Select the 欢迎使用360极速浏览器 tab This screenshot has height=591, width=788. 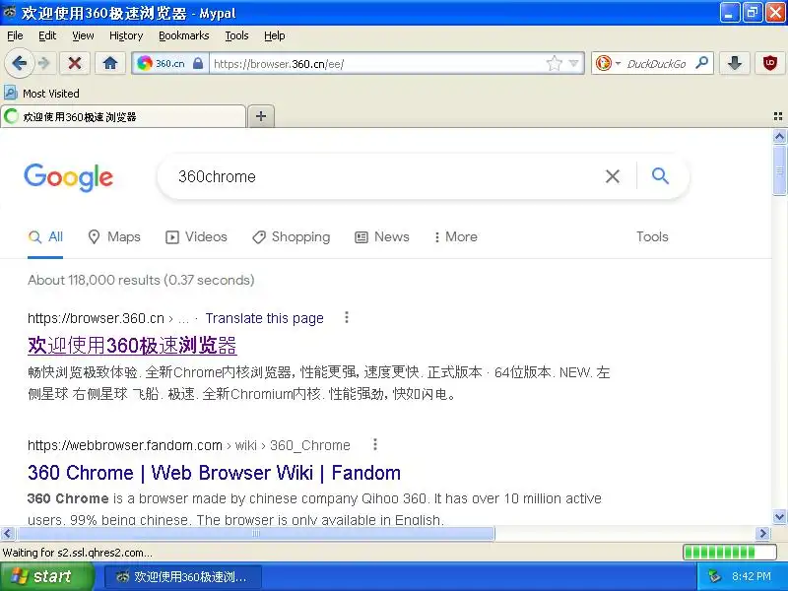pyautogui.click(x=123, y=116)
